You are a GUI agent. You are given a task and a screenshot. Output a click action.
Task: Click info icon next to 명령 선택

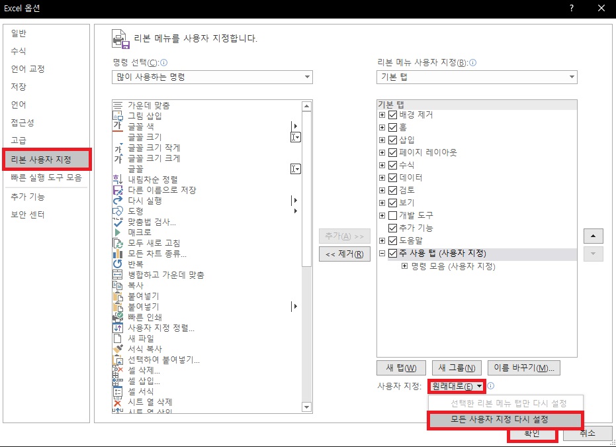[164, 62]
